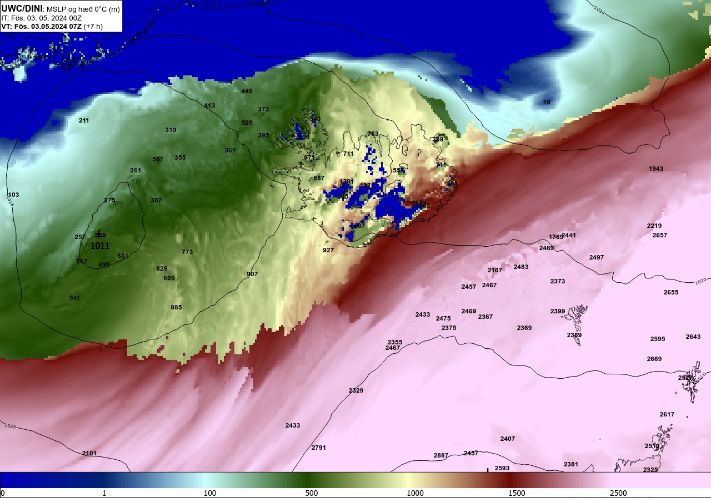Click the height value 521
Screen dimensions: 711x498
247,123
